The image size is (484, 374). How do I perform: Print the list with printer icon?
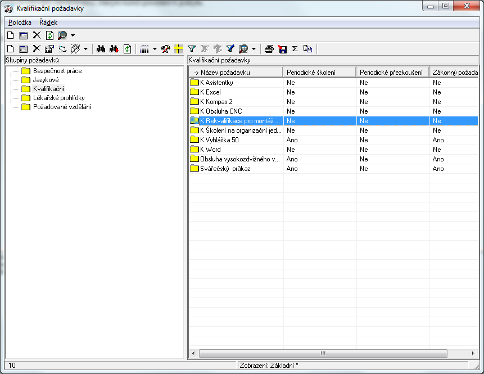269,49
